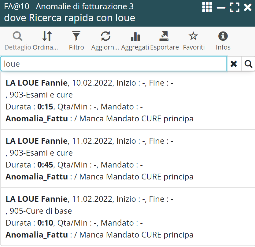Click the quick search field containing loue
The image size is (255, 247).
(113, 64)
